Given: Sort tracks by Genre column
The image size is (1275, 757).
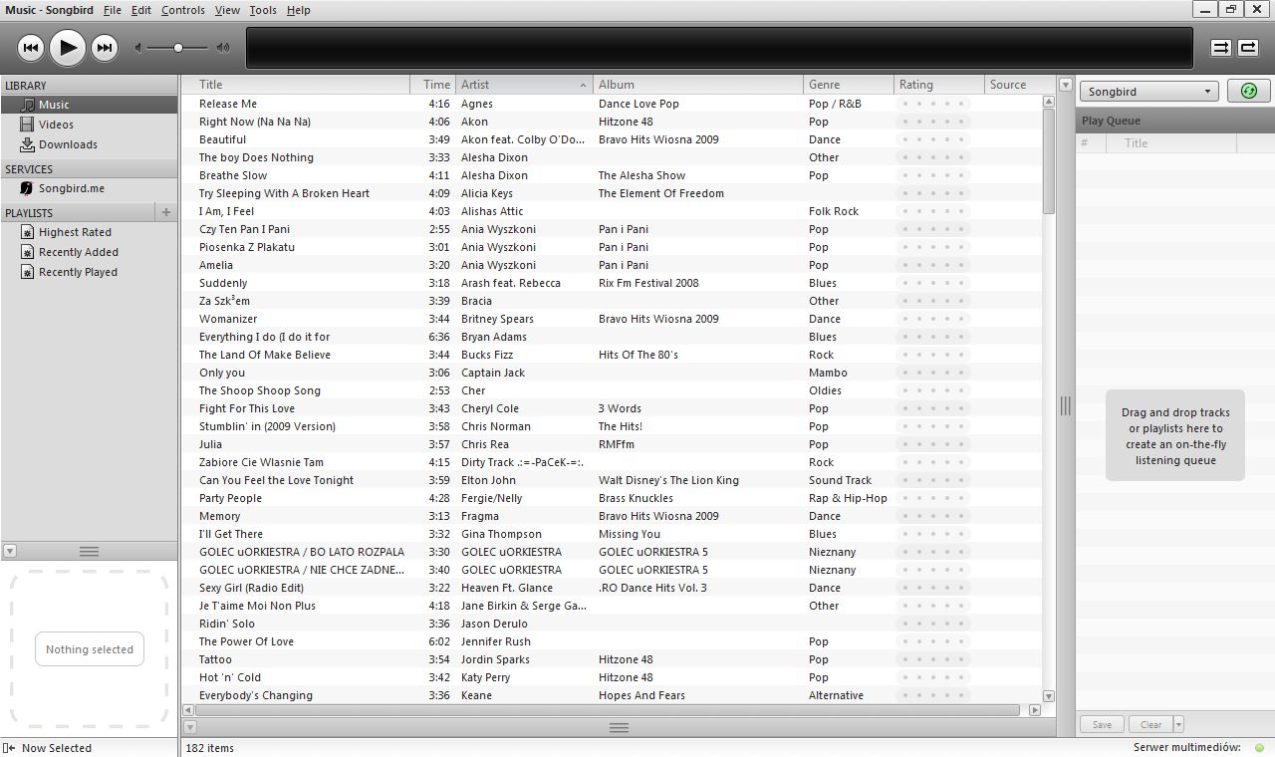Looking at the screenshot, I should click(x=848, y=85).
